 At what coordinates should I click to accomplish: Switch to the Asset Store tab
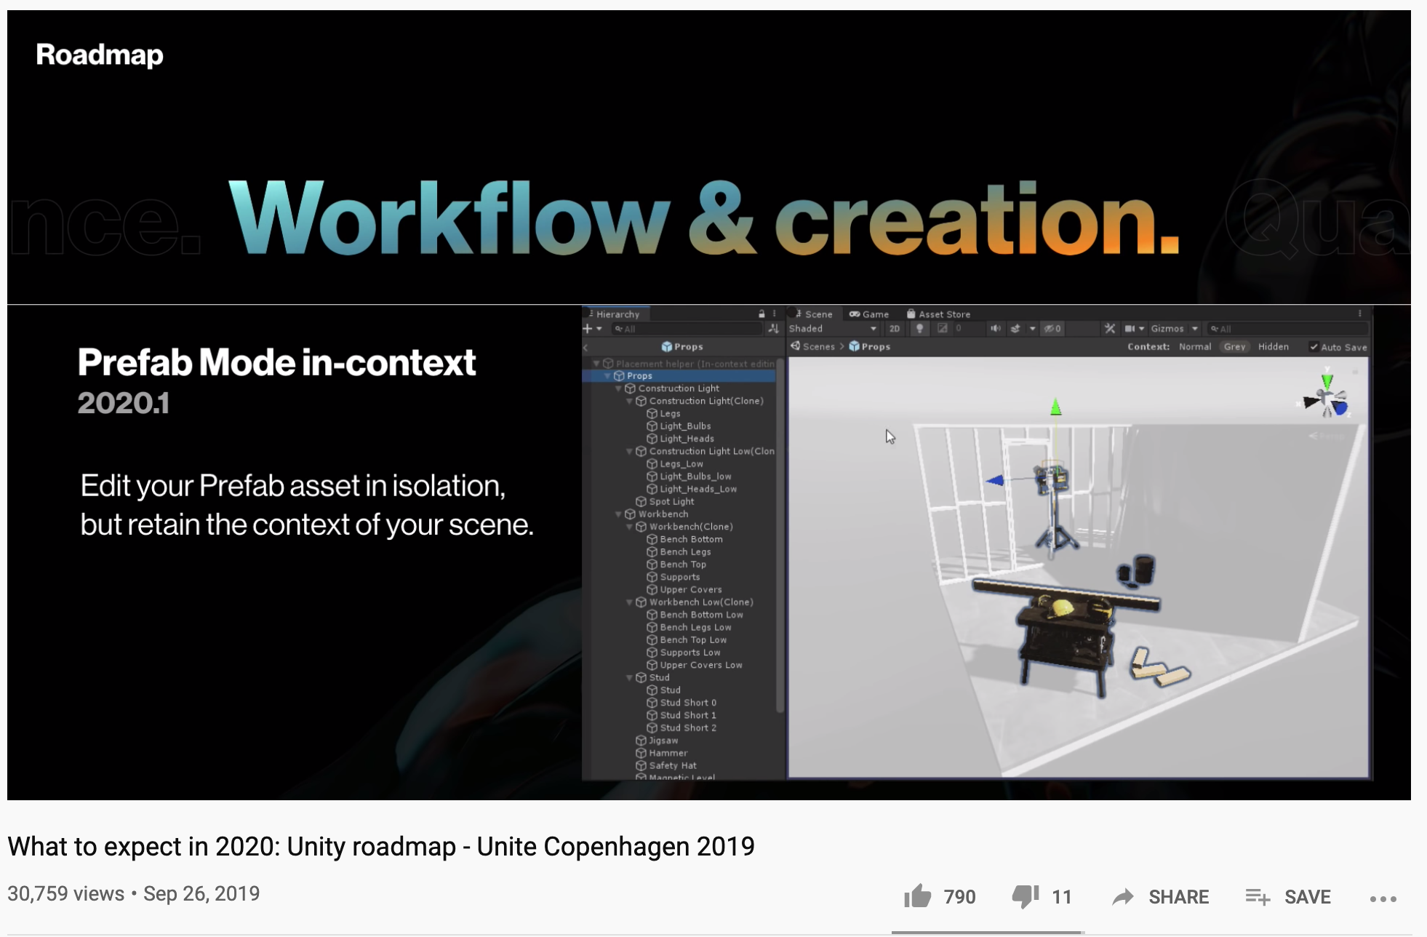pos(938,314)
